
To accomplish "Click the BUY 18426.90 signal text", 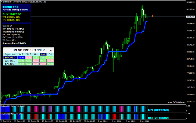I will [12, 14].
